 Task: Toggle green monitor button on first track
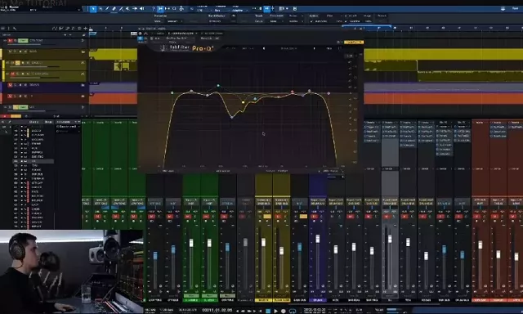(23, 41)
